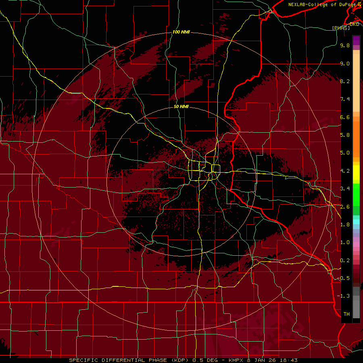Image resolution: width=363 pixels, height=363 pixels.
Task: Pick the cyan color bar segment
Action: (356, 222)
